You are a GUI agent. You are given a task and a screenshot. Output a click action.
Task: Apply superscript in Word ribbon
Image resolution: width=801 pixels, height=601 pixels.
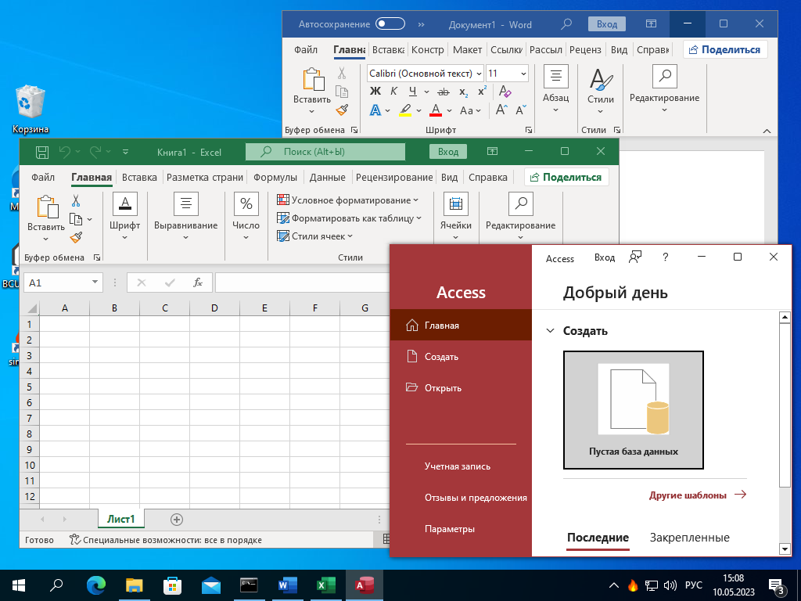(482, 92)
